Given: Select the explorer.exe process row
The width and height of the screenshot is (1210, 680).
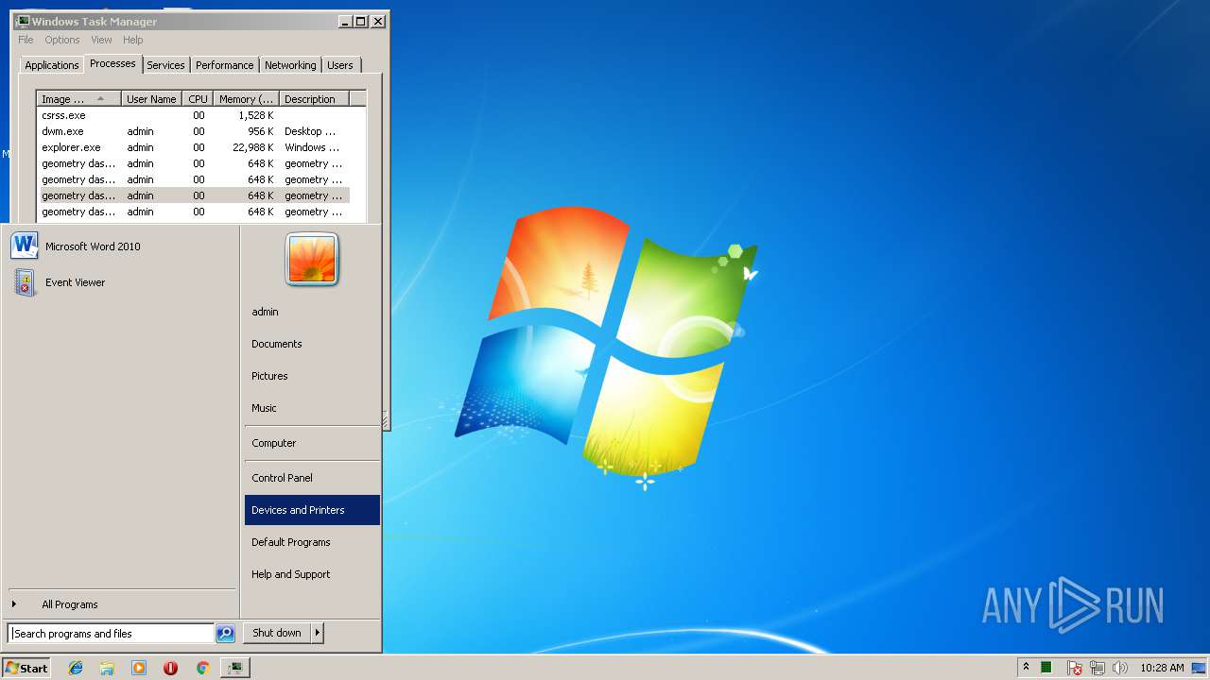Looking at the screenshot, I should point(193,147).
